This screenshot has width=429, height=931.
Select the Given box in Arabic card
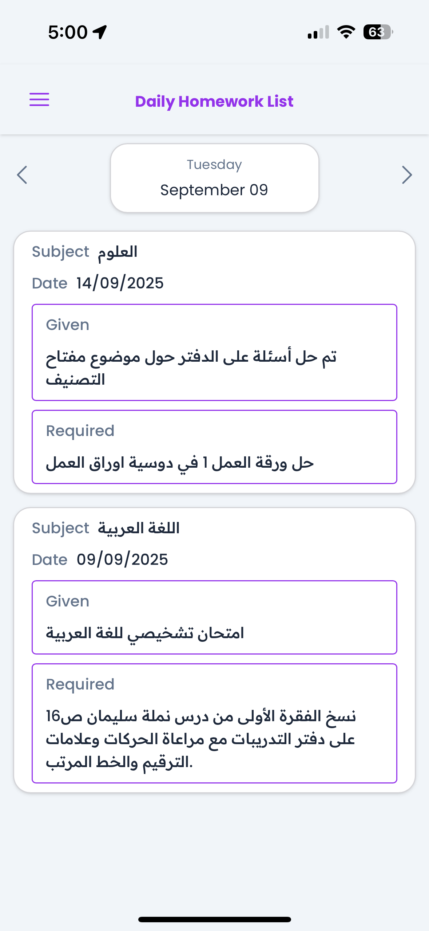click(214, 617)
